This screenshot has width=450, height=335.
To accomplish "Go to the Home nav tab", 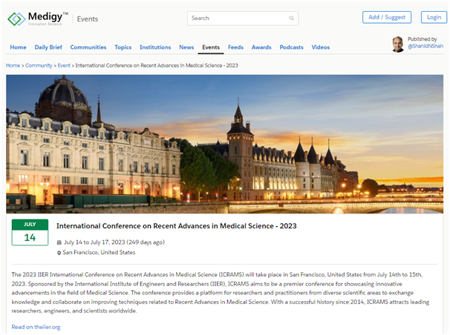I will [18, 47].
